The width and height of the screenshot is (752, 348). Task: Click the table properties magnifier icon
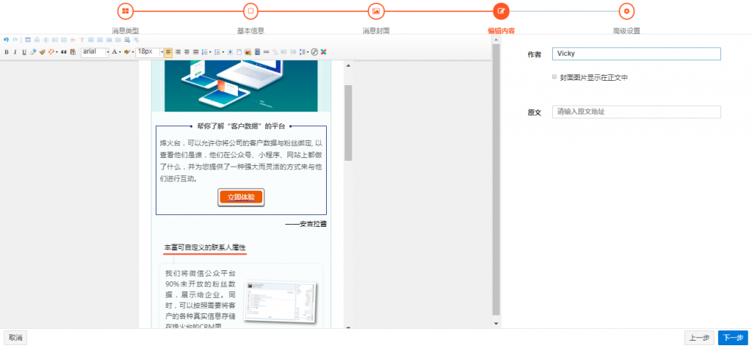point(127,40)
